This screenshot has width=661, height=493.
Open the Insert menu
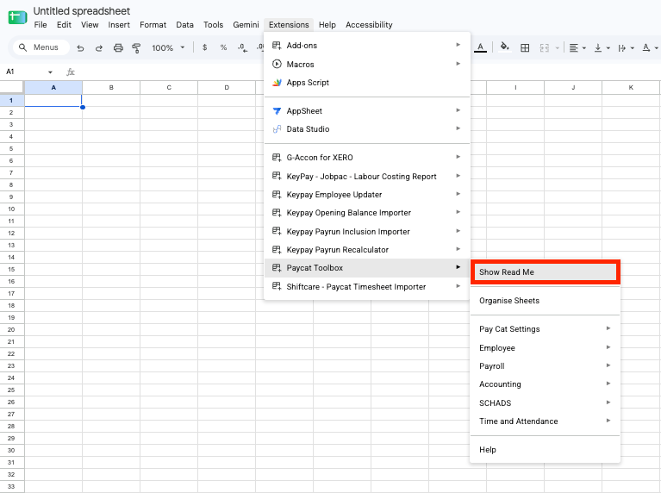pyautogui.click(x=119, y=25)
